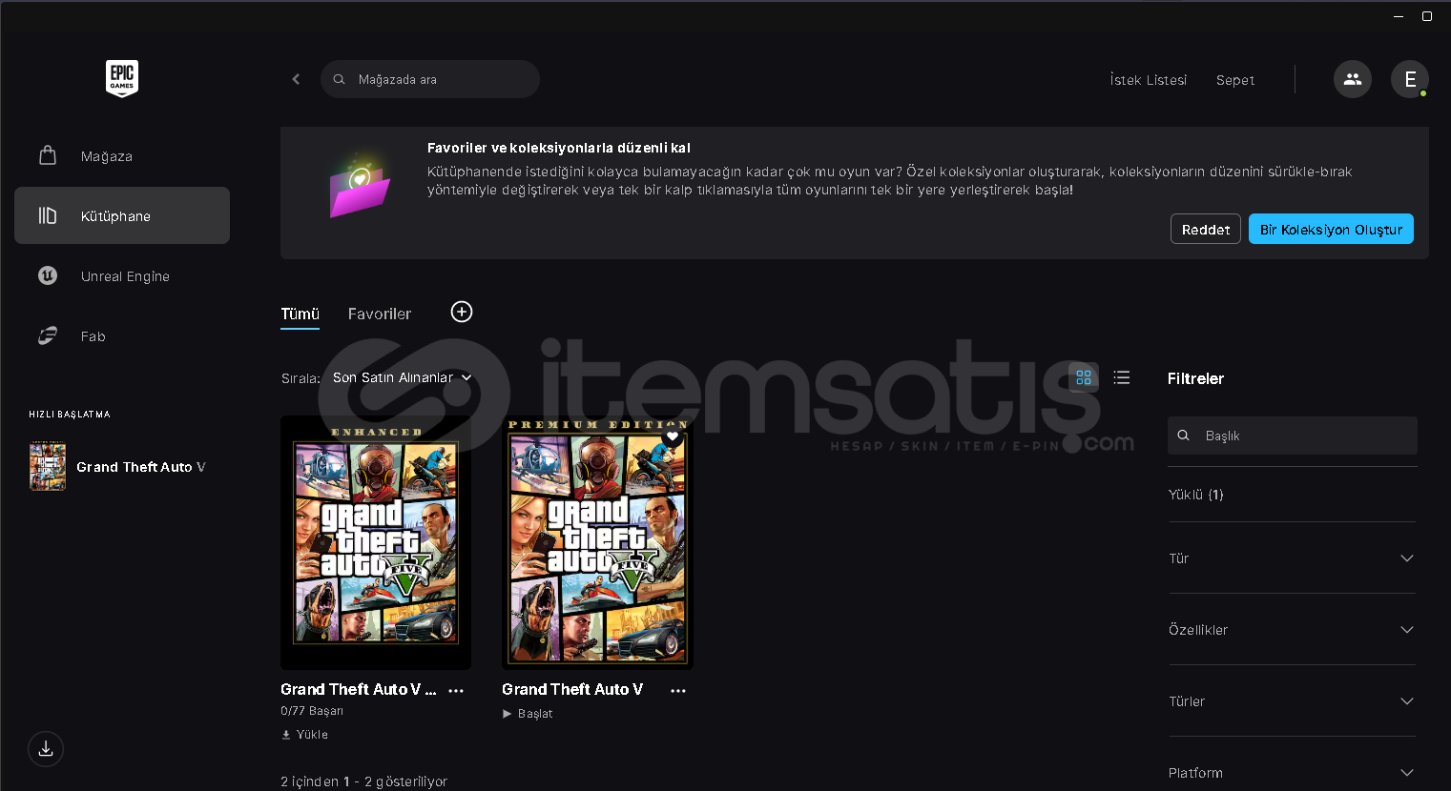Minimize the Epic Games Launcher window
Screen dimensions: 1451x791
pyautogui.click(x=1399, y=16)
